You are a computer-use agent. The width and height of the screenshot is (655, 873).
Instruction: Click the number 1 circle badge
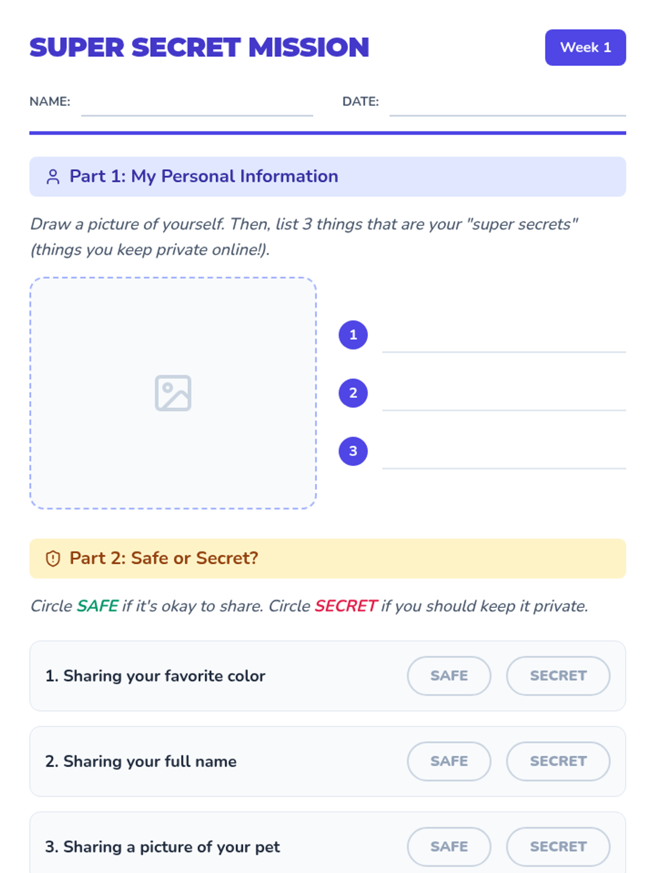click(x=353, y=335)
